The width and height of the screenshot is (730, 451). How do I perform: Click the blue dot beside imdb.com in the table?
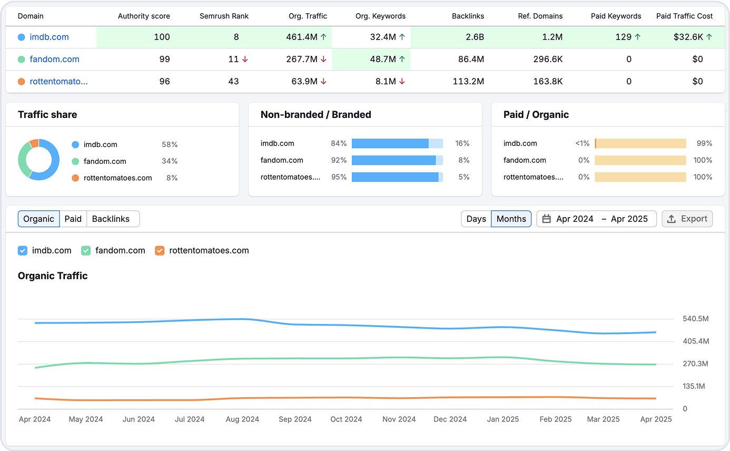tap(21, 37)
